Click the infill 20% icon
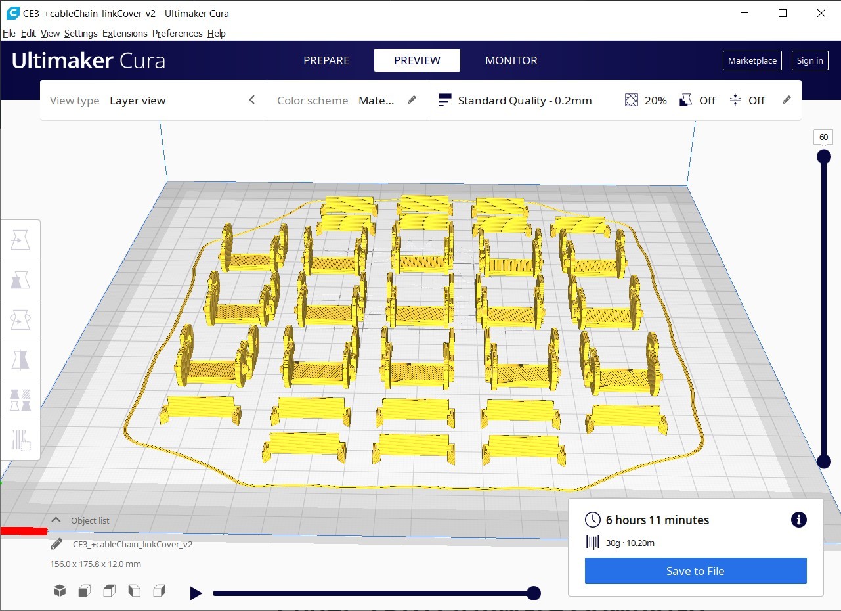Viewport: 841px width, 611px height. point(632,100)
